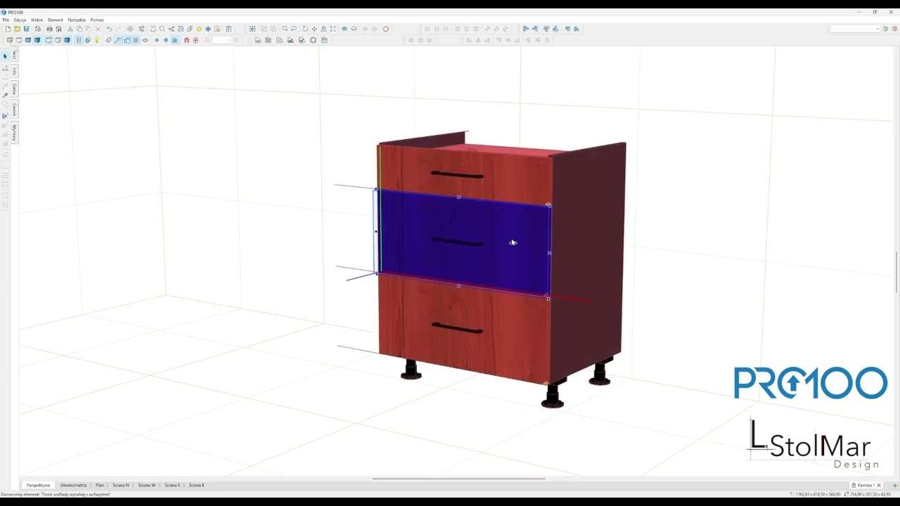The width and height of the screenshot is (900, 506).
Task: Click the selection arrow tool in left sidebar
Action: coord(5,56)
